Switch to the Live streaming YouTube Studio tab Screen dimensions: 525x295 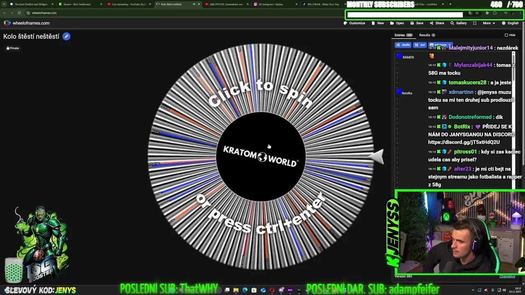click(129, 4)
